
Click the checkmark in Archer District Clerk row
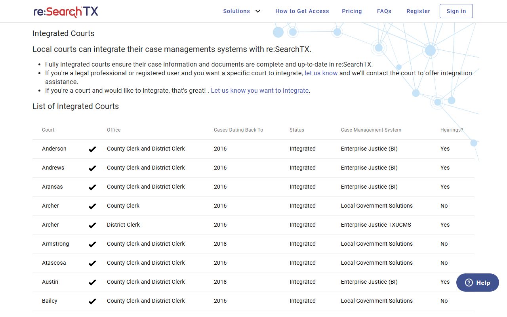click(x=92, y=225)
